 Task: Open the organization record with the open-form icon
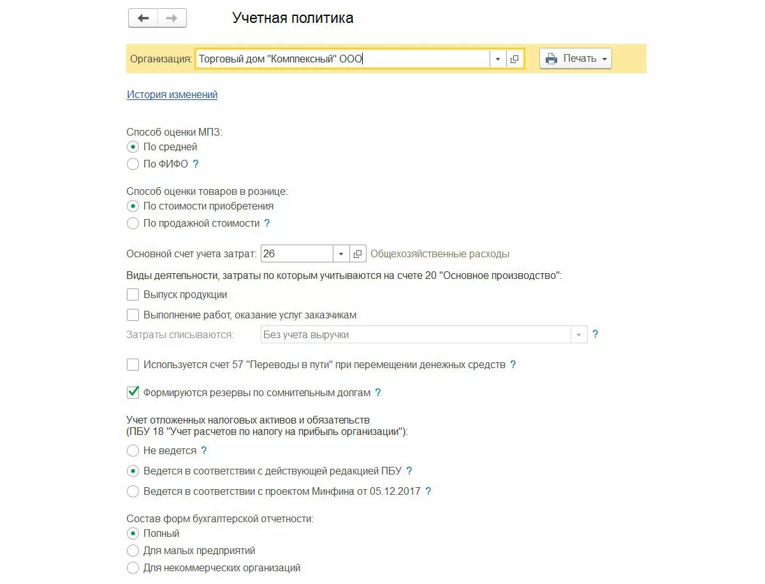[x=514, y=59]
